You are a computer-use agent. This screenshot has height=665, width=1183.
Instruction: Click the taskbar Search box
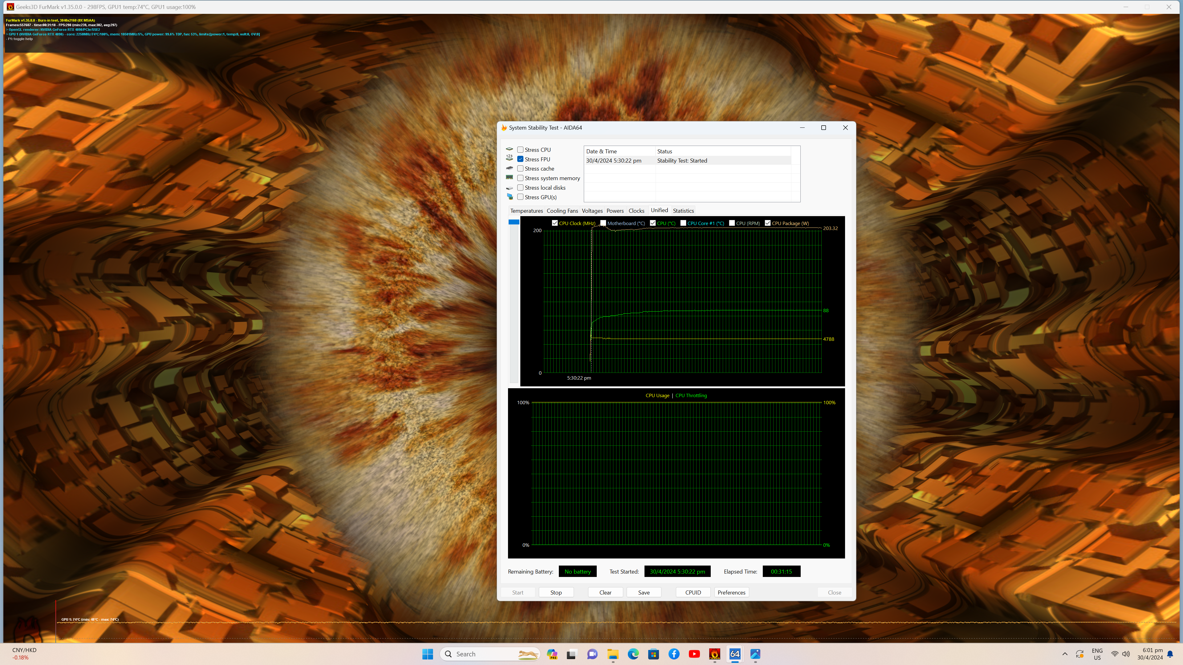coord(490,654)
